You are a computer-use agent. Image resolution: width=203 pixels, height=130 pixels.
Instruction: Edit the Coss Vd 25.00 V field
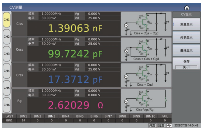tap(103, 44)
